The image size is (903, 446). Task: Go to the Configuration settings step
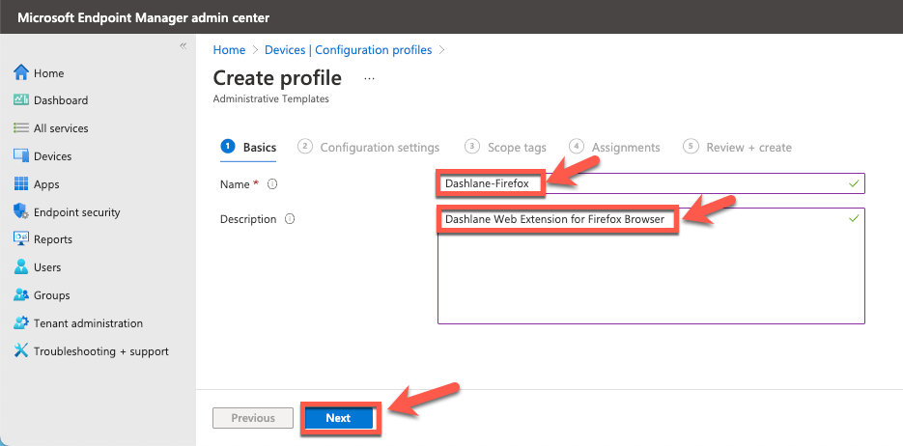369,148
